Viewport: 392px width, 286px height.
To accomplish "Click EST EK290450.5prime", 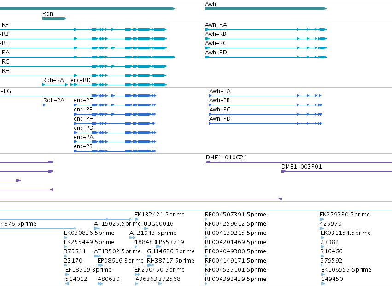I will (x=159, y=270).
